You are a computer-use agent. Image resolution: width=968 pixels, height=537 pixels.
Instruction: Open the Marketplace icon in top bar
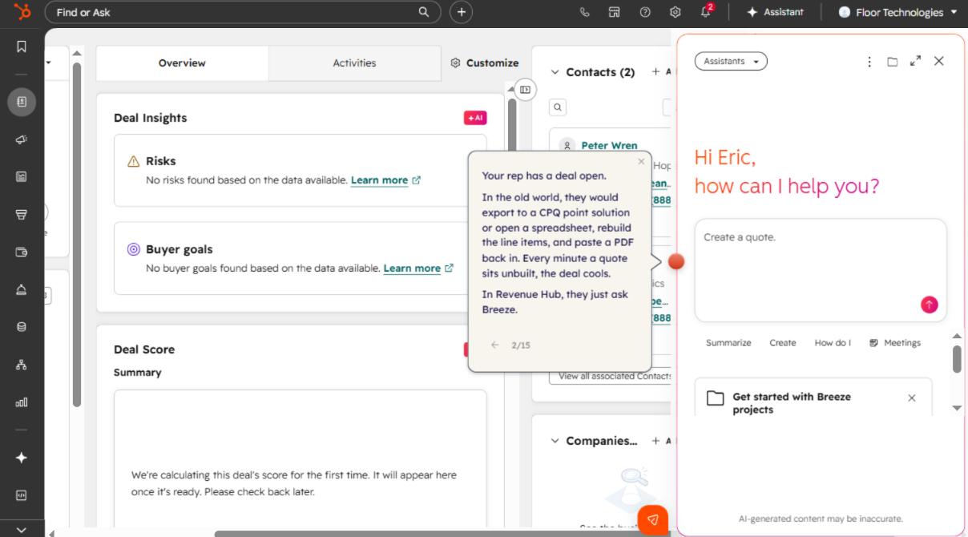pyautogui.click(x=615, y=12)
